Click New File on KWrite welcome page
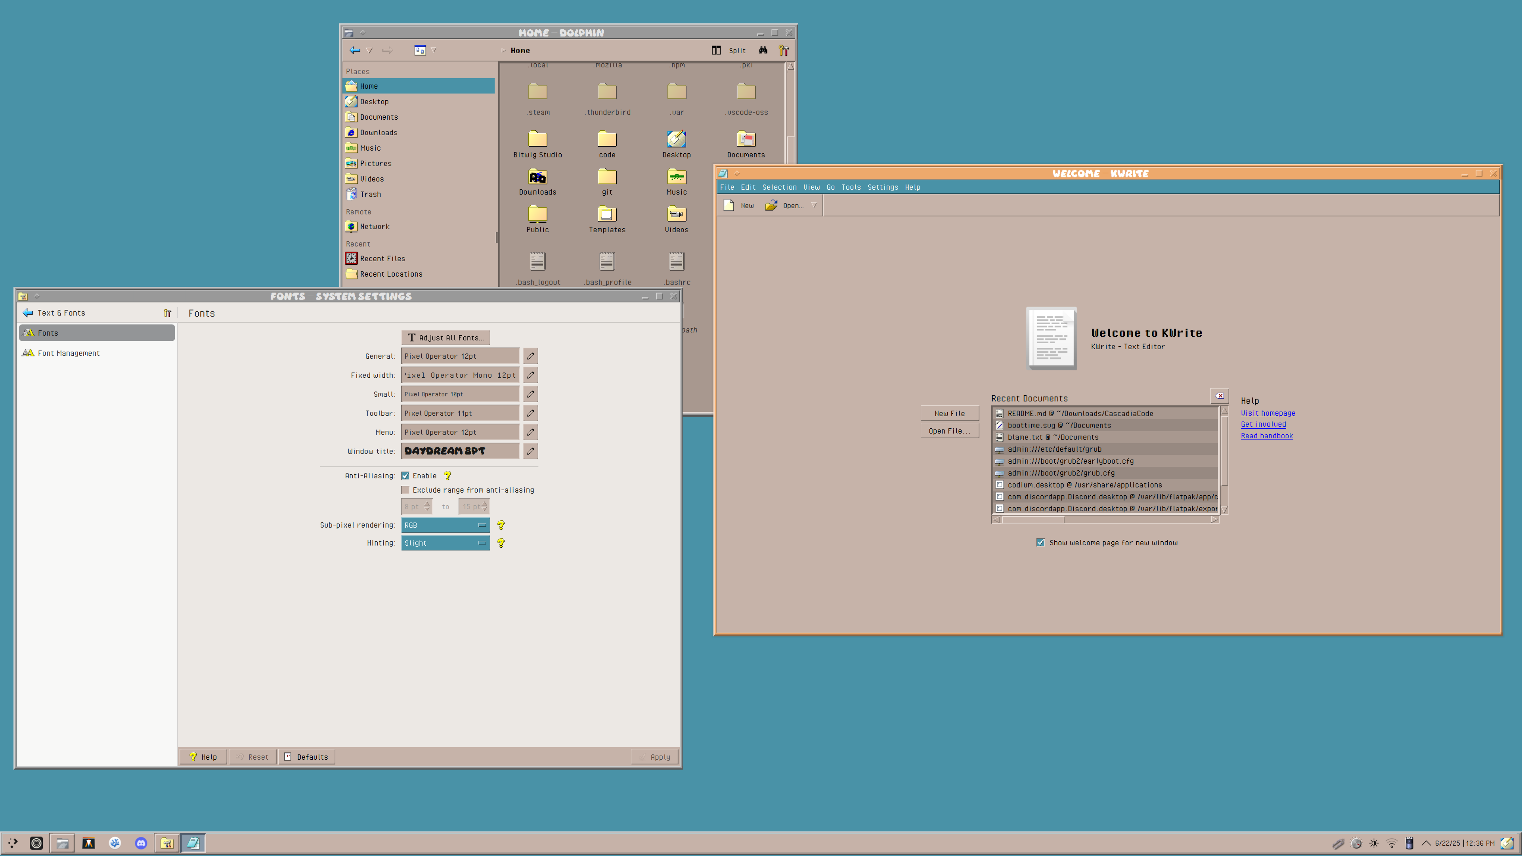 pos(950,413)
